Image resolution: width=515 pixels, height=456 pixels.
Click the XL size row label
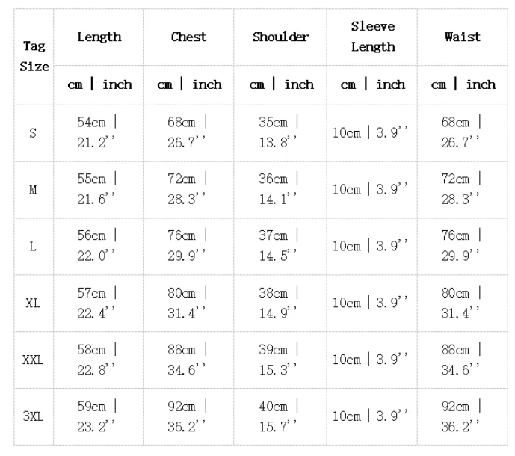coord(34,304)
